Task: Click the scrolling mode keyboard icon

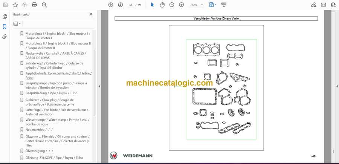Action: point(224,5)
